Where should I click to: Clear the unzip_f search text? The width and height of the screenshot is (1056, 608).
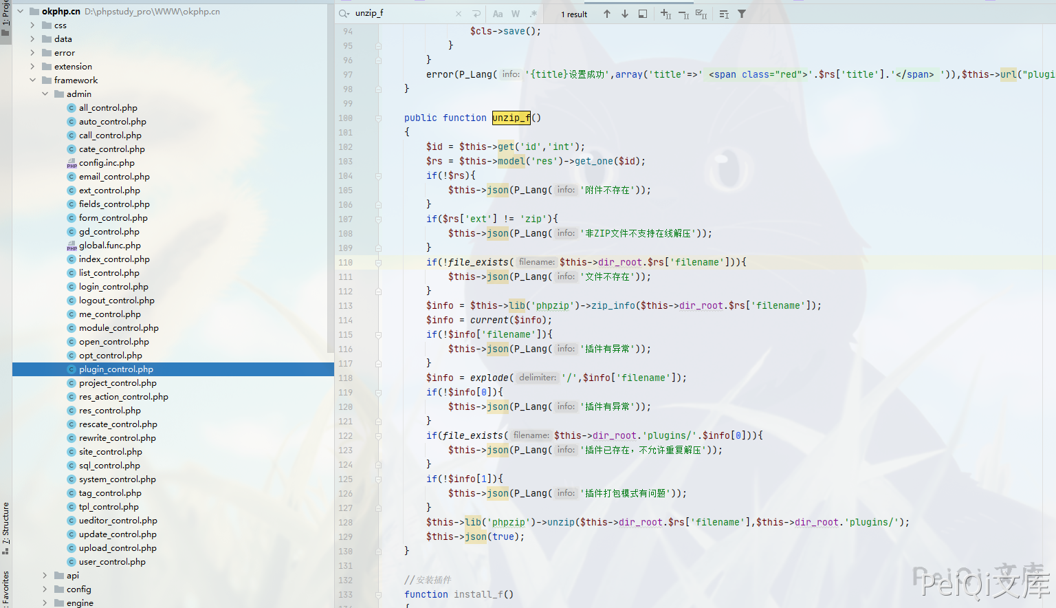pyautogui.click(x=459, y=14)
